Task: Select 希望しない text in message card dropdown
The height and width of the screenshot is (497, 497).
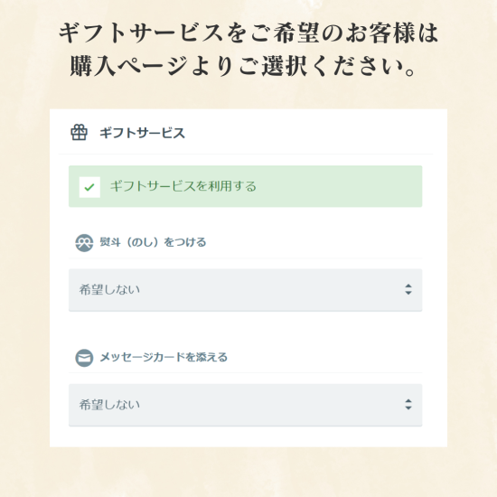Action: click(x=109, y=405)
